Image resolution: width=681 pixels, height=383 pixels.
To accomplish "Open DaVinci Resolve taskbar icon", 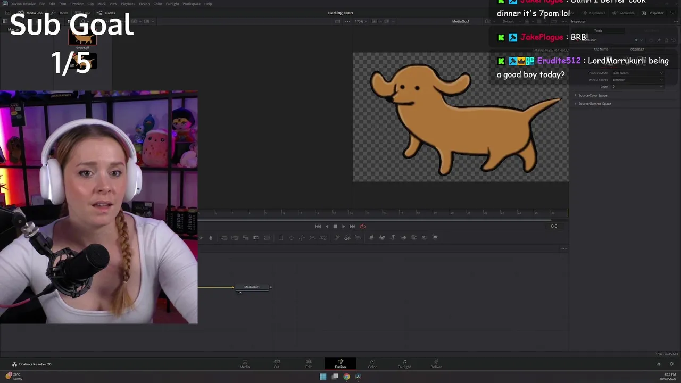I will 358,377.
